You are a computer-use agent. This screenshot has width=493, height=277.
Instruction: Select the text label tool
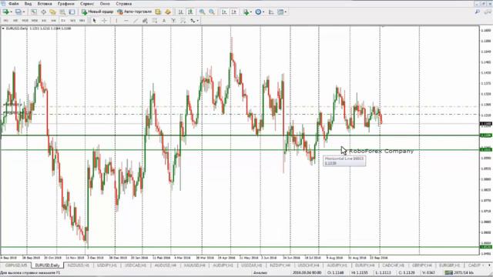(x=173, y=21)
